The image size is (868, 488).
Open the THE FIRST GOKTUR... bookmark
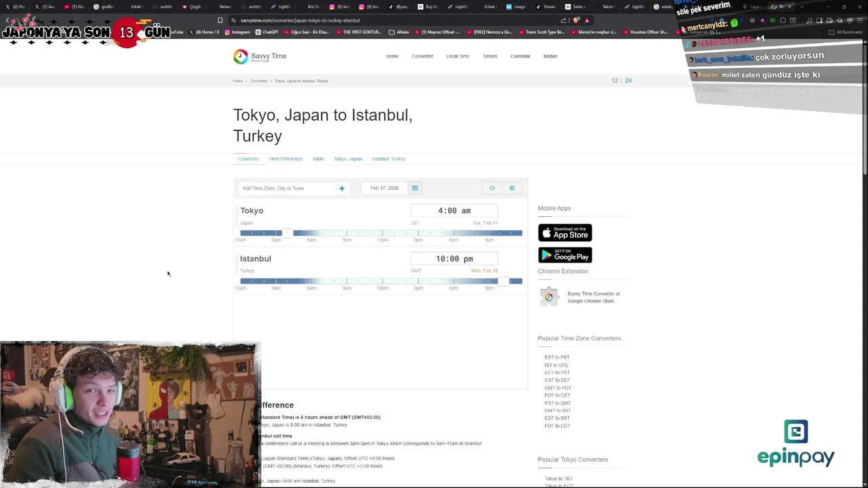[359, 32]
